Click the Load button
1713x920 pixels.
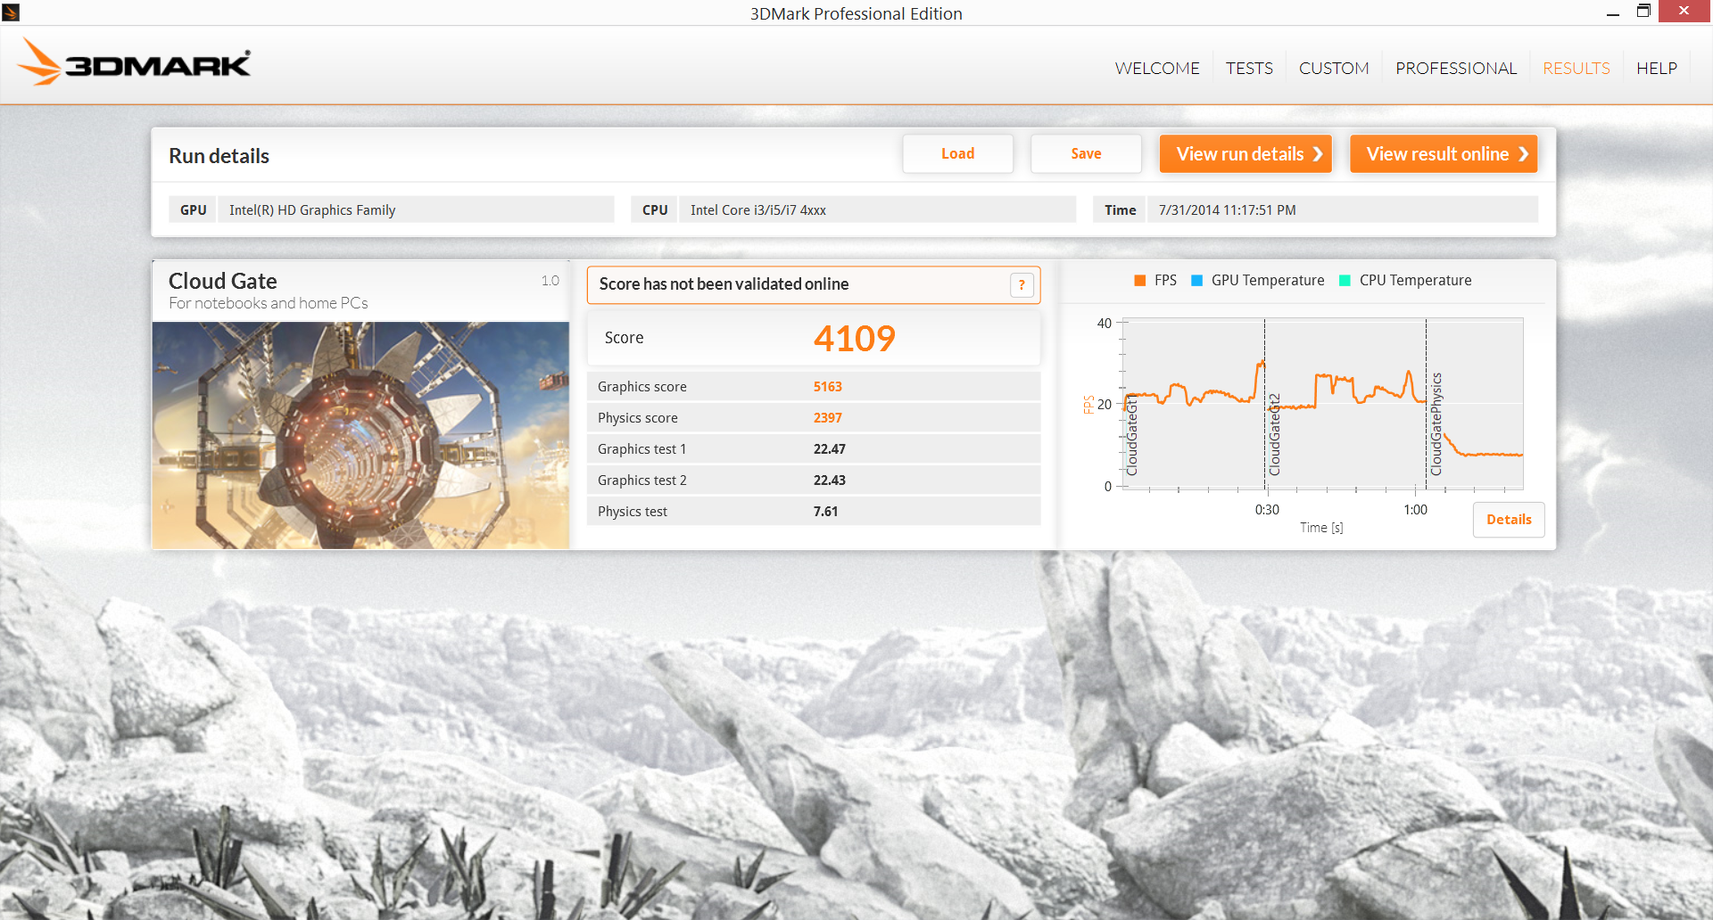(957, 153)
